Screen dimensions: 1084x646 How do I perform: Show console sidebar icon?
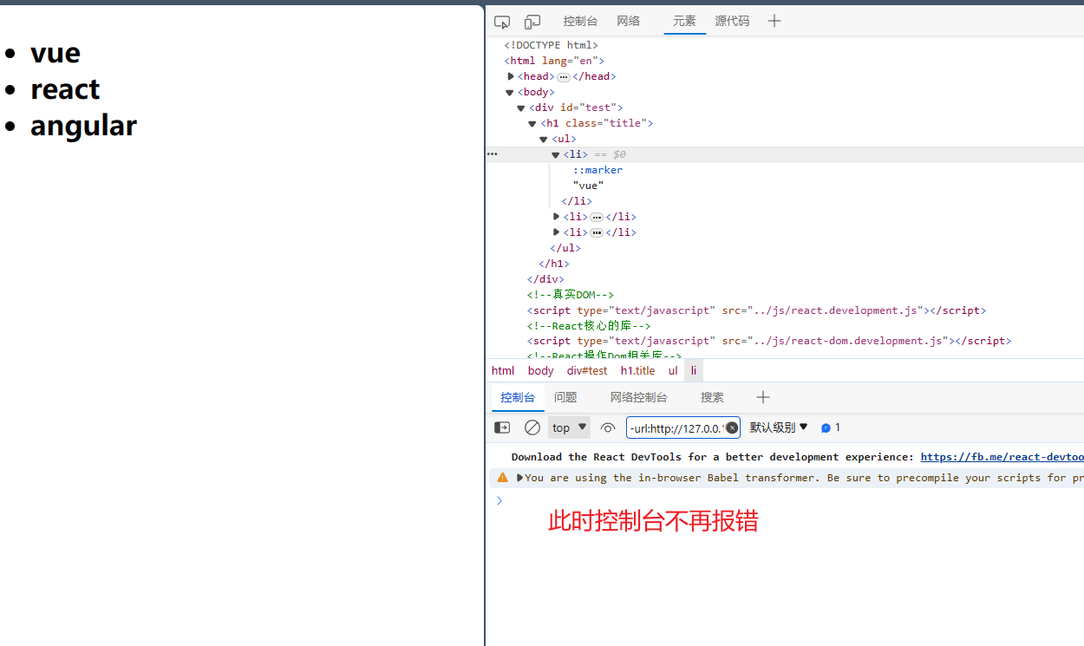click(502, 427)
